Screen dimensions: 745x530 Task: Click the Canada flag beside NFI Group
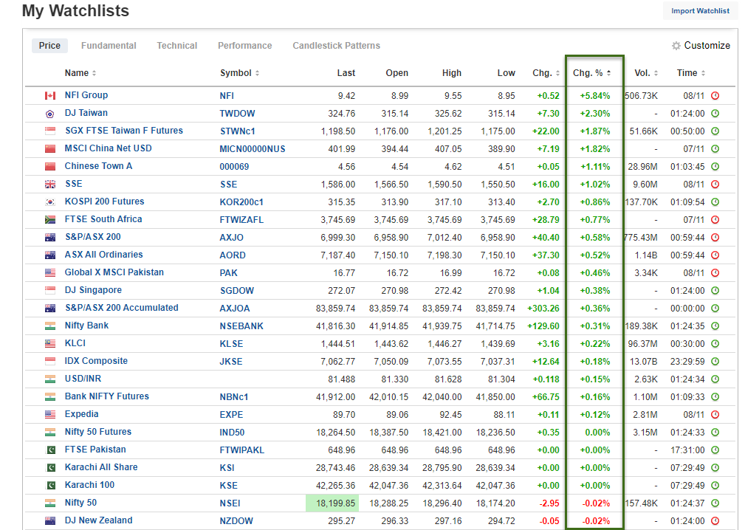point(50,95)
